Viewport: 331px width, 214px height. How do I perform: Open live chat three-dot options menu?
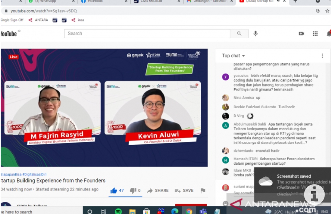point(322,56)
